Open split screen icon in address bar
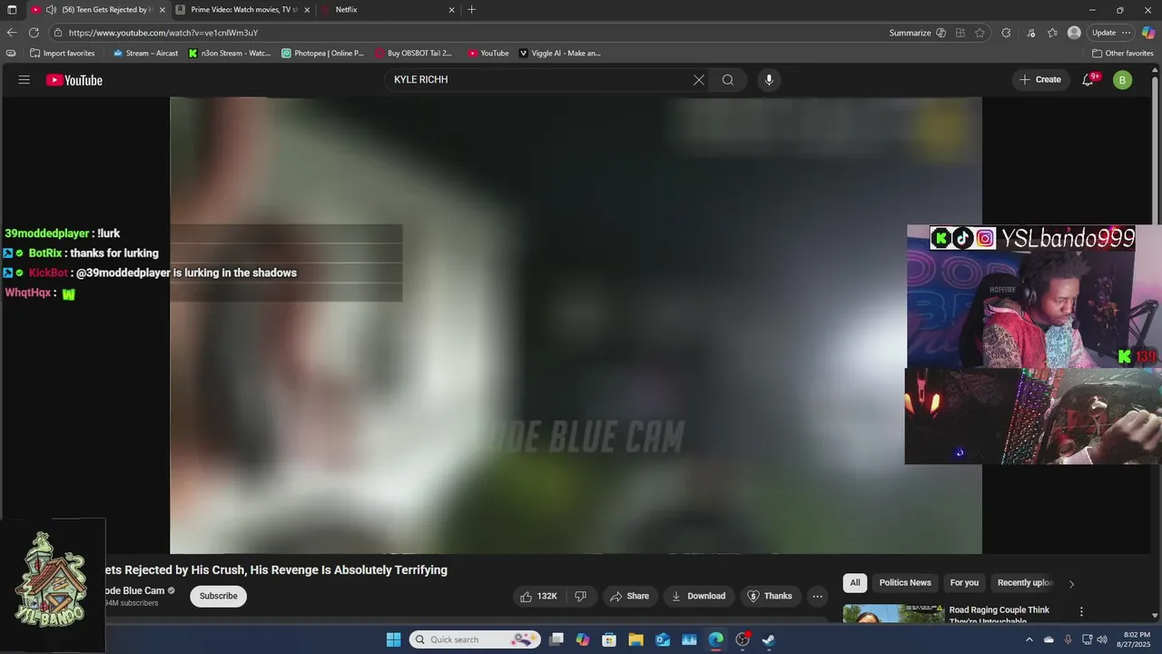 point(960,33)
